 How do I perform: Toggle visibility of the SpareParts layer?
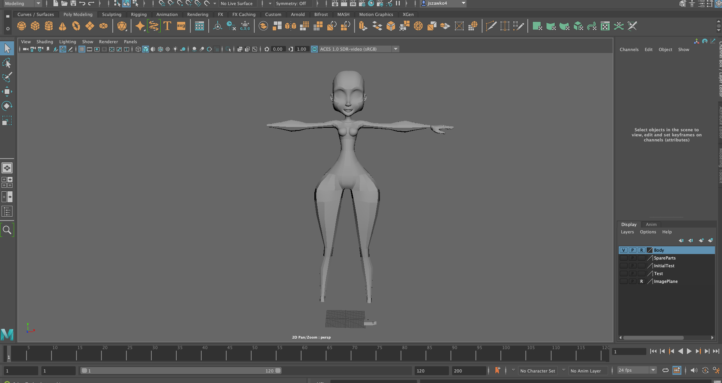pos(623,258)
